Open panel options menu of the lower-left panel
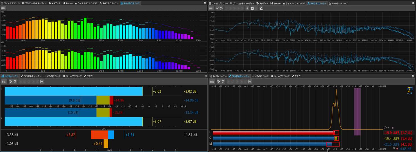 (205, 76)
